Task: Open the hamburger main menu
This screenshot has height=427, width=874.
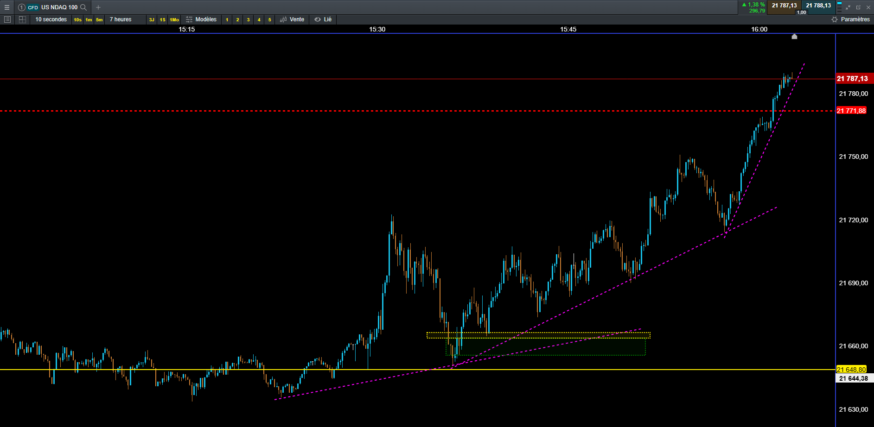Action: [6, 7]
